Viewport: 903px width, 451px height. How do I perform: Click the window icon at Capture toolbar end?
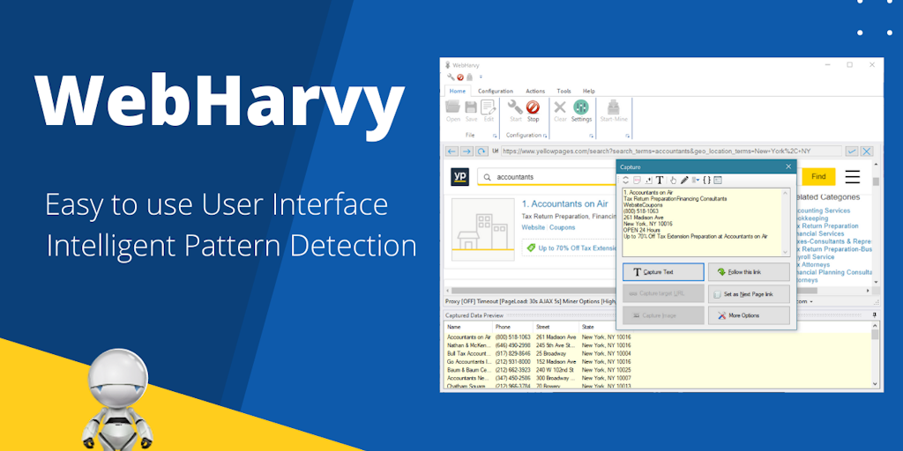pyautogui.click(x=718, y=180)
